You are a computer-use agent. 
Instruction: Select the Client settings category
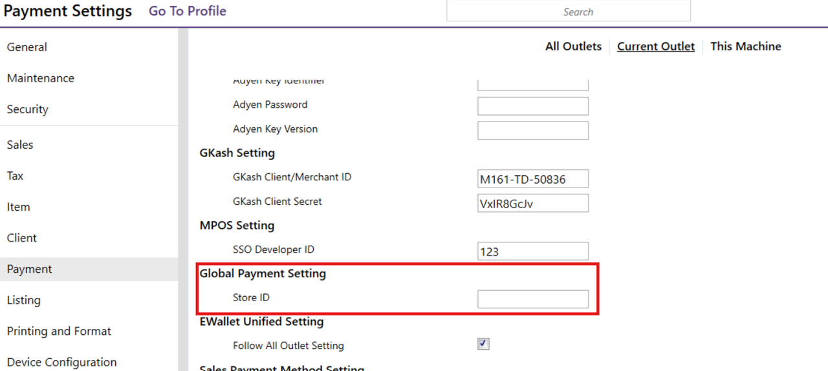(x=22, y=238)
